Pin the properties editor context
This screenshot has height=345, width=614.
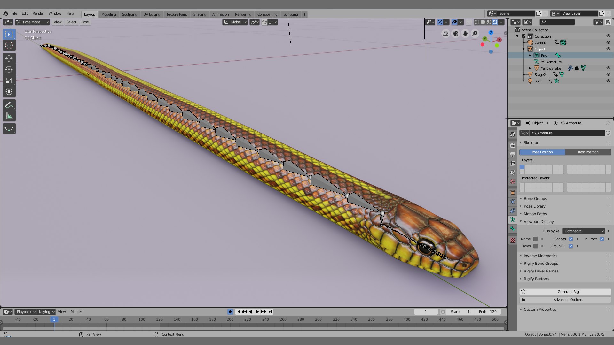click(608, 123)
